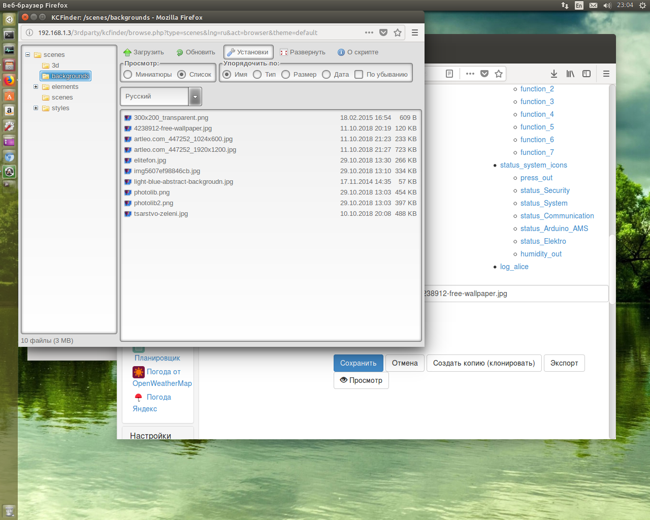Open Установки settings wrench

click(231, 52)
